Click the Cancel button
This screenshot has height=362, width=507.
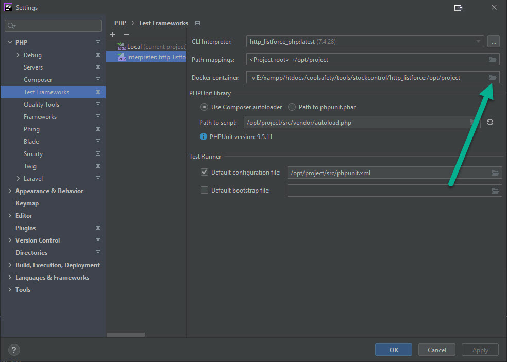(x=436, y=350)
